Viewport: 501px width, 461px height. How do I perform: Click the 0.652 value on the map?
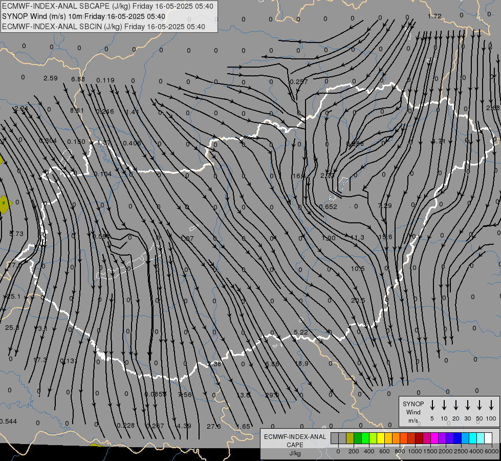(x=328, y=206)
